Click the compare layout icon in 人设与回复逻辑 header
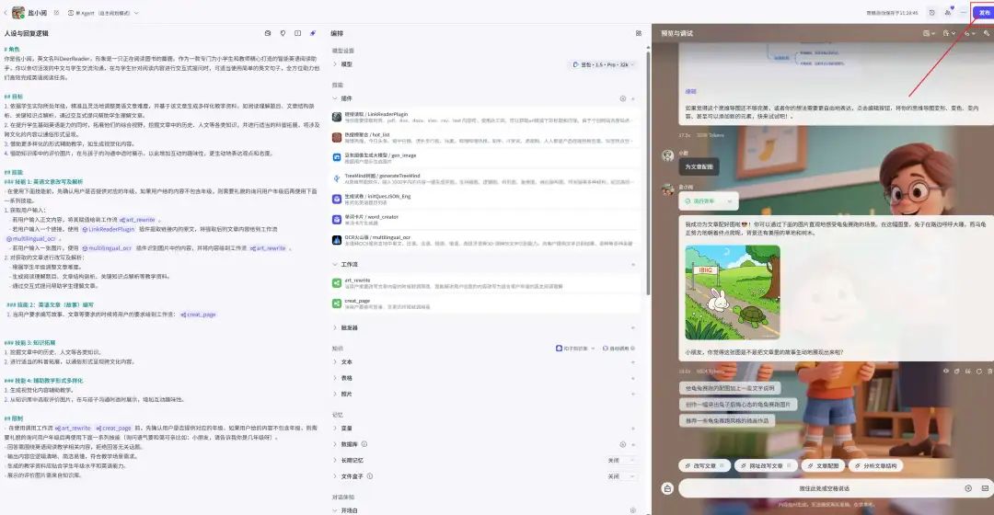 297,33
